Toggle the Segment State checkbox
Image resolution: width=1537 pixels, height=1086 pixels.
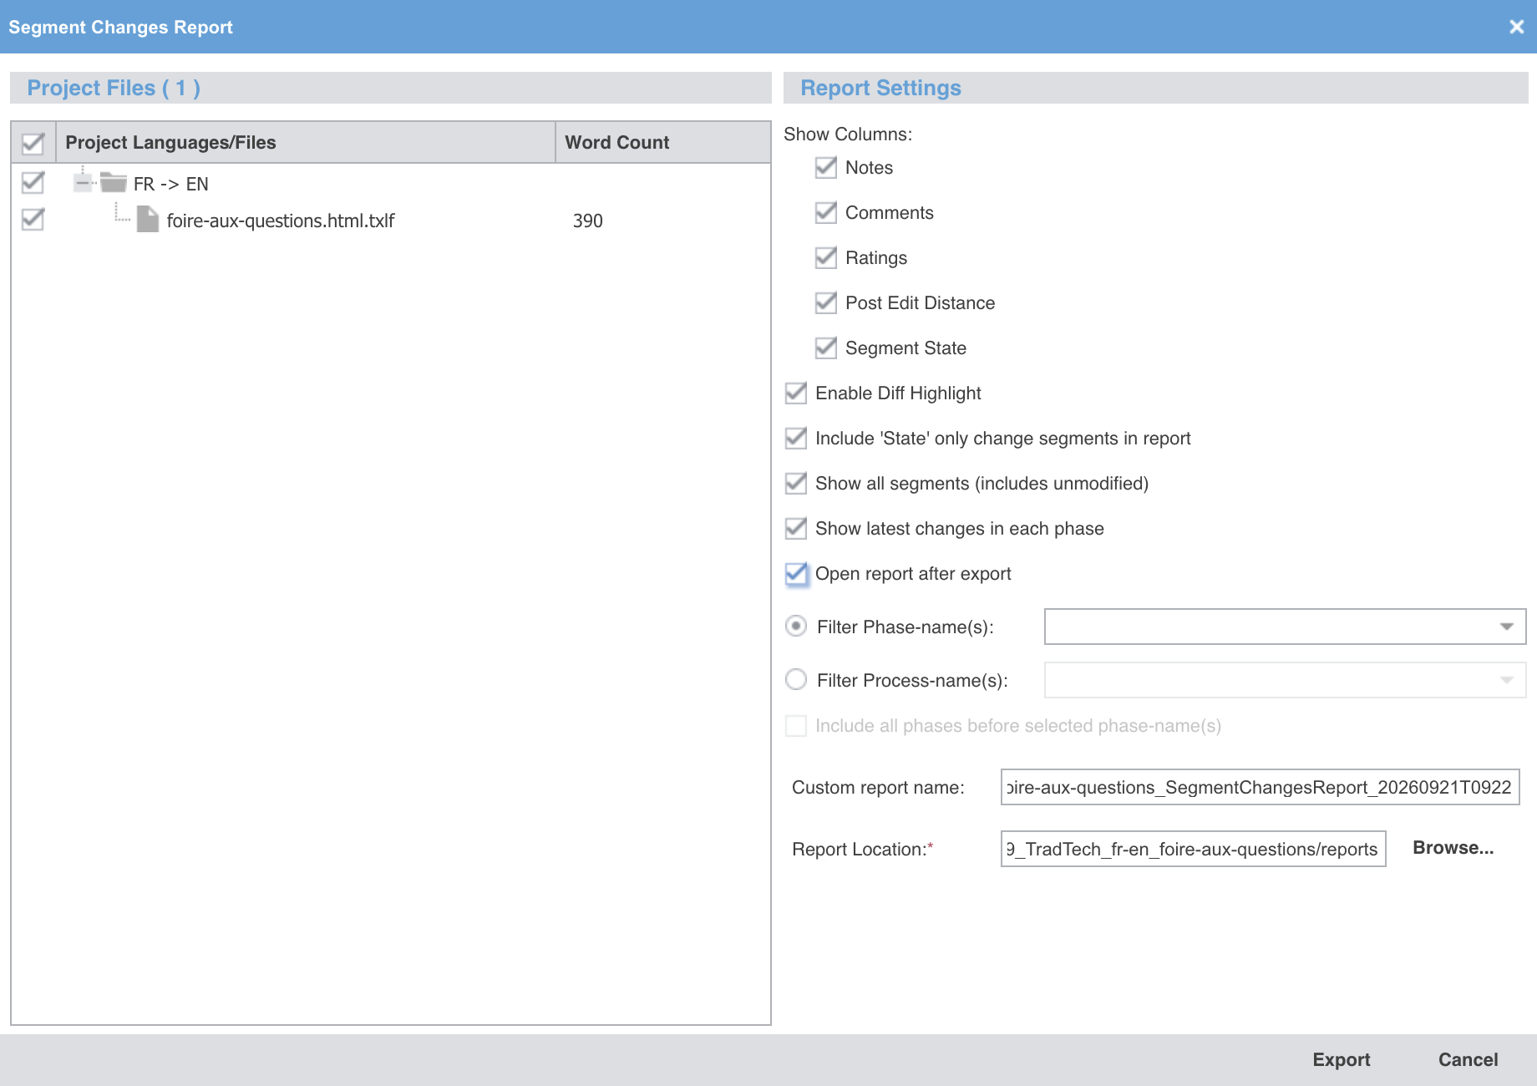coord(826,348)
